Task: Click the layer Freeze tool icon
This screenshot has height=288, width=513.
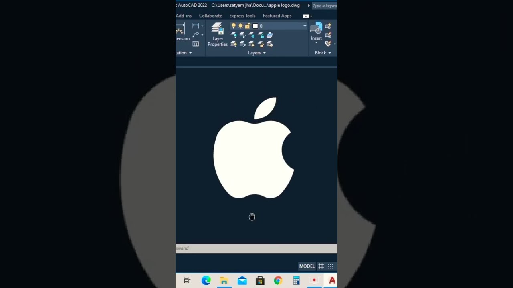Action: point(251,35)
